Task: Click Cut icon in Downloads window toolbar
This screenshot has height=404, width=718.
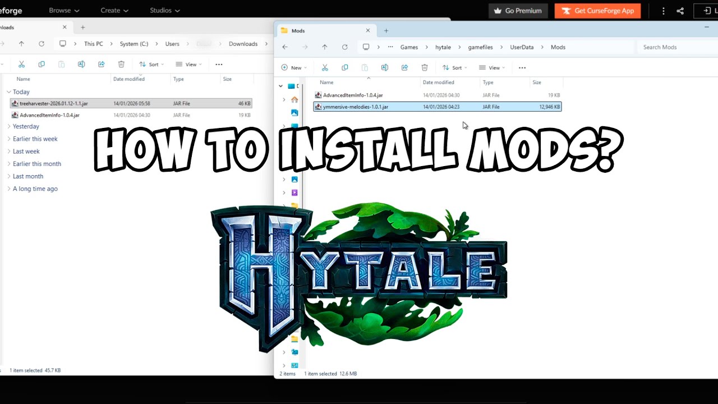Action: click(21, 65)
